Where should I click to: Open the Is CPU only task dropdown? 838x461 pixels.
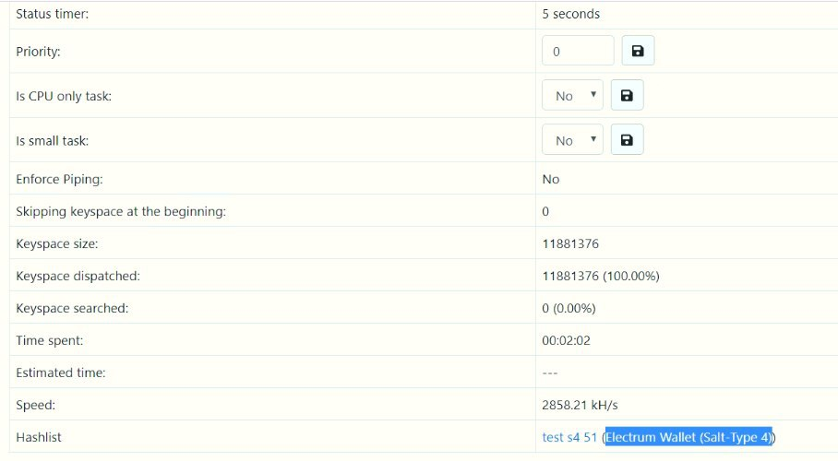coord(572,95)
